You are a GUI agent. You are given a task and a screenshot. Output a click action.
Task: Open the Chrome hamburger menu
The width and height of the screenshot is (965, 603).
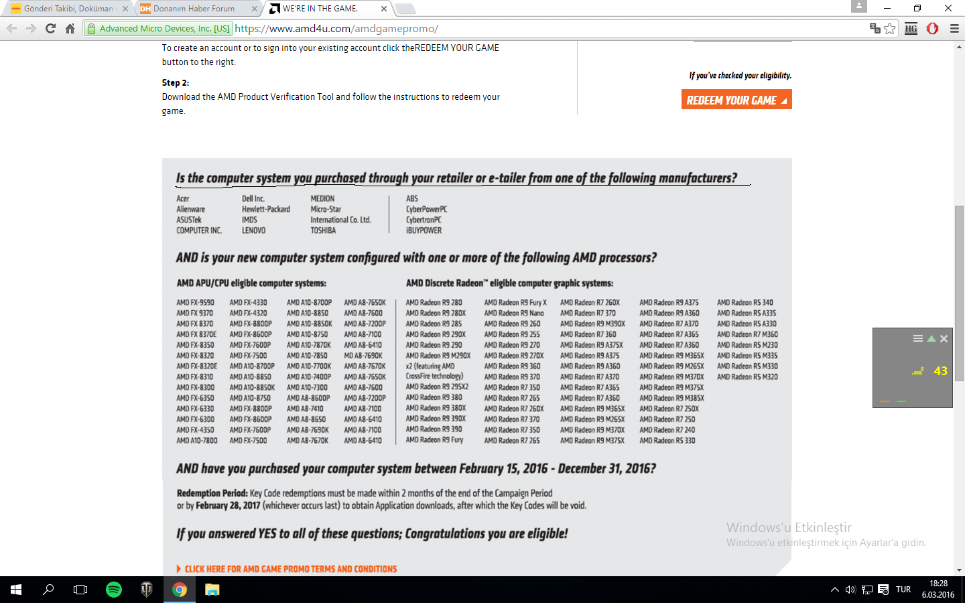click(x=954, y=28)
